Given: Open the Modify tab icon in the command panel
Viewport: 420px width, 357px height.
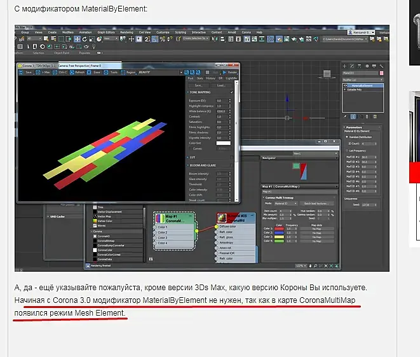Looking at the screenshot, I should [352, 66].
